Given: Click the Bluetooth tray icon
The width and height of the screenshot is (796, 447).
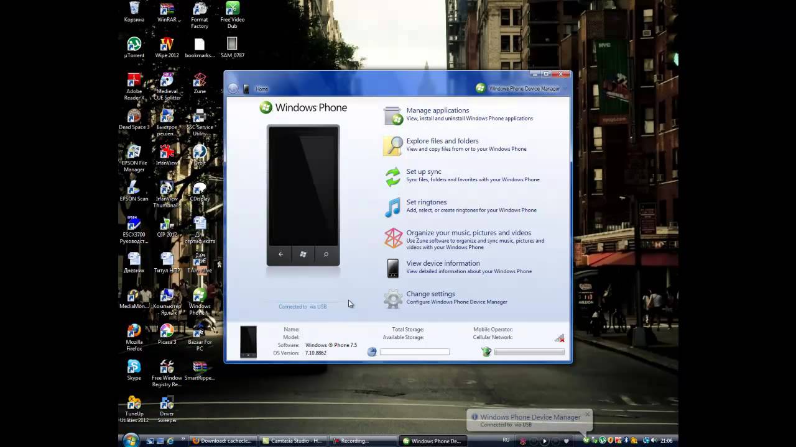Looking at the screenshot, I should [x=626, y=441].
